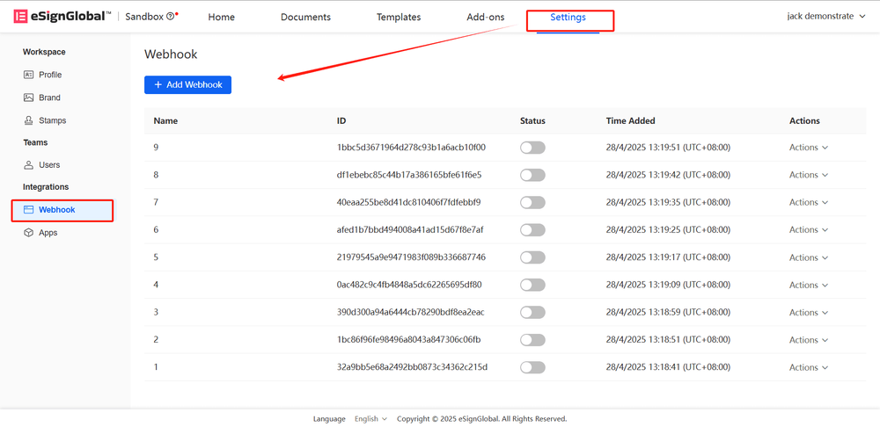The image size is (880, 427).
Task: Select the Webhook icon in sidebar
Action: (x=29, y=210)
